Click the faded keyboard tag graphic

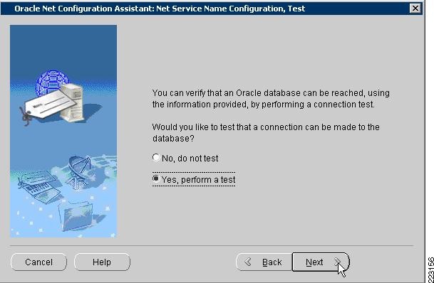click(38, 186)
